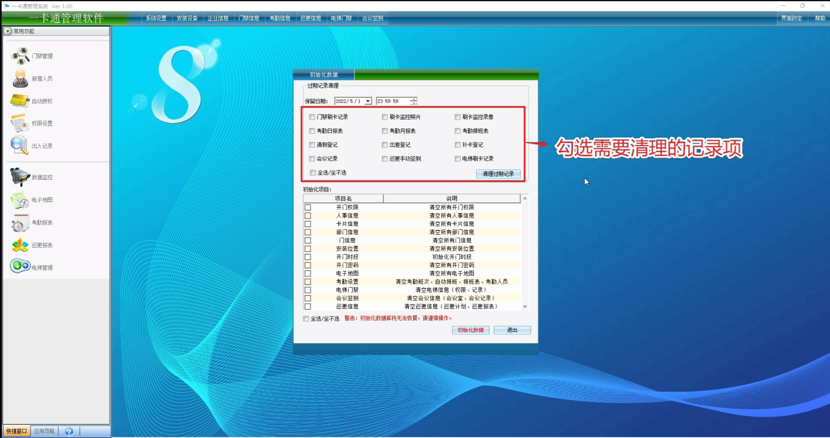The height and width of the screenshot is (438, 830).
Task: Open 自动授权 from the sidebar
Action: click(20, 101)
